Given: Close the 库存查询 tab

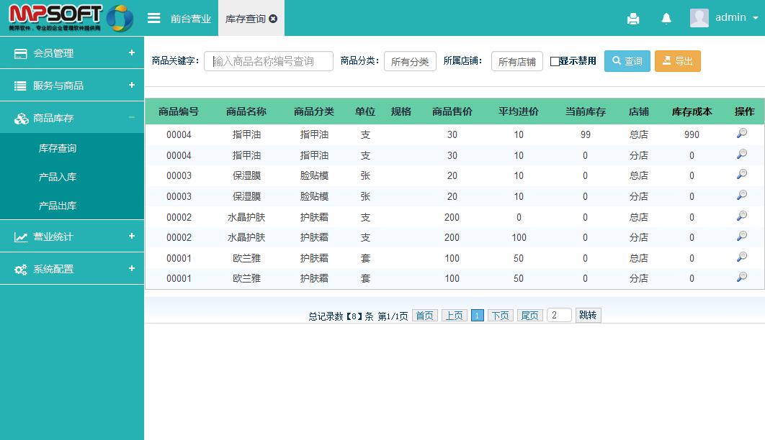Looking at the screenshot, I should coord(273,19).
